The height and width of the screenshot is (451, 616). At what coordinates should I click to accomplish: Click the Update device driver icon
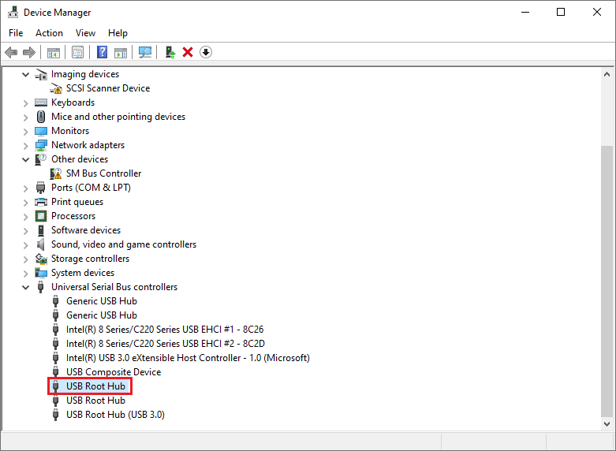(170, 52)
